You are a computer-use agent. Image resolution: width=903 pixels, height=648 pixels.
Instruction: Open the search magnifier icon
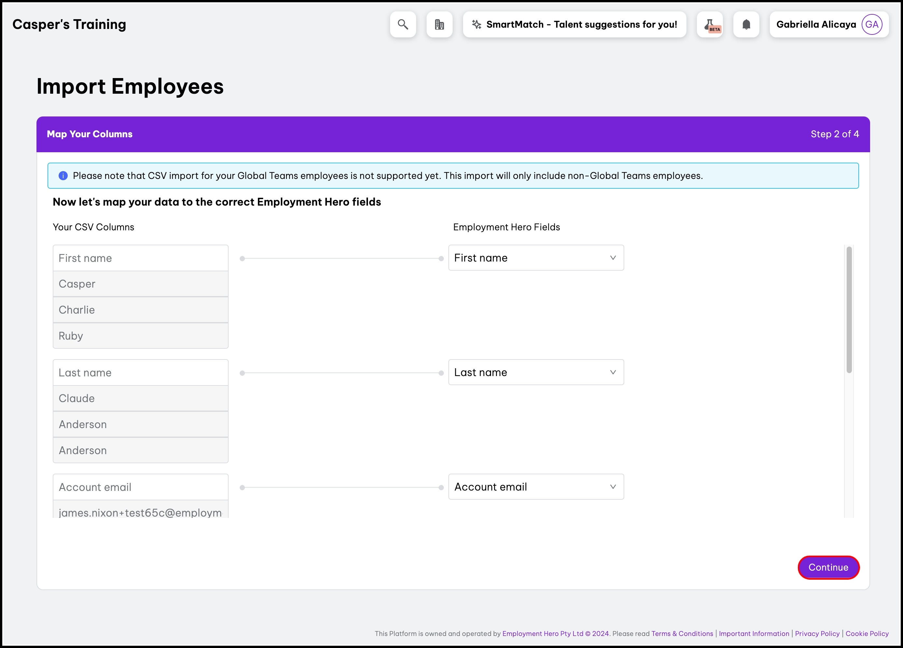tap(403, 24)
